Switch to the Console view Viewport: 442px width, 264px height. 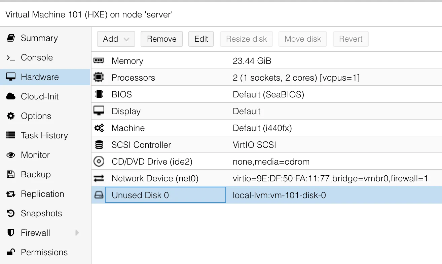37,57
